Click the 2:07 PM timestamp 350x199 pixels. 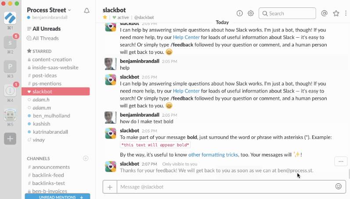tap(149, 164)
